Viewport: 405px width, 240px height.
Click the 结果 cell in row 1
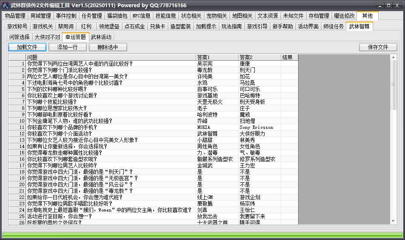click(x=289, y=64)
